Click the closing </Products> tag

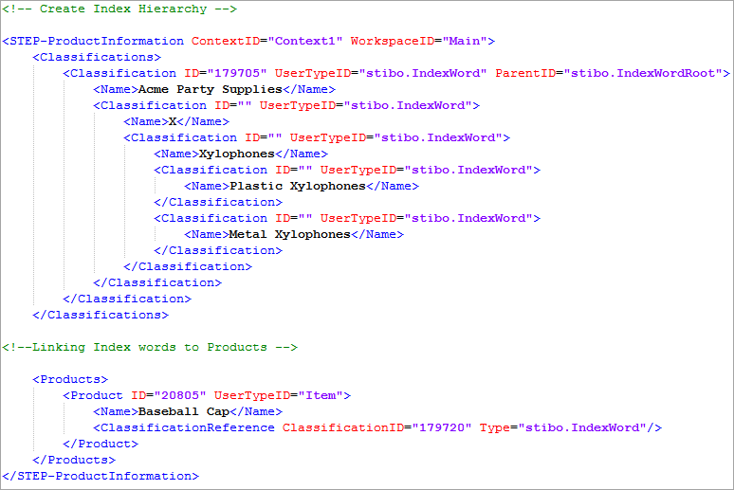[x=74, y=460]
